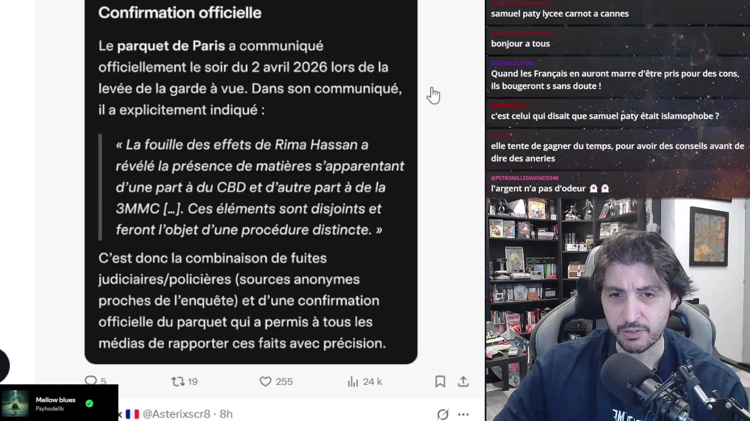Click the green checkmark beside Mellow blues
Viewport: 750px width, 421px height.
tap(89, 403)
